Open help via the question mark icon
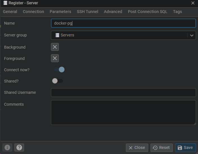The height and width of the screenshot is (154, 198). pyautogui.click(x=19, y=148)
